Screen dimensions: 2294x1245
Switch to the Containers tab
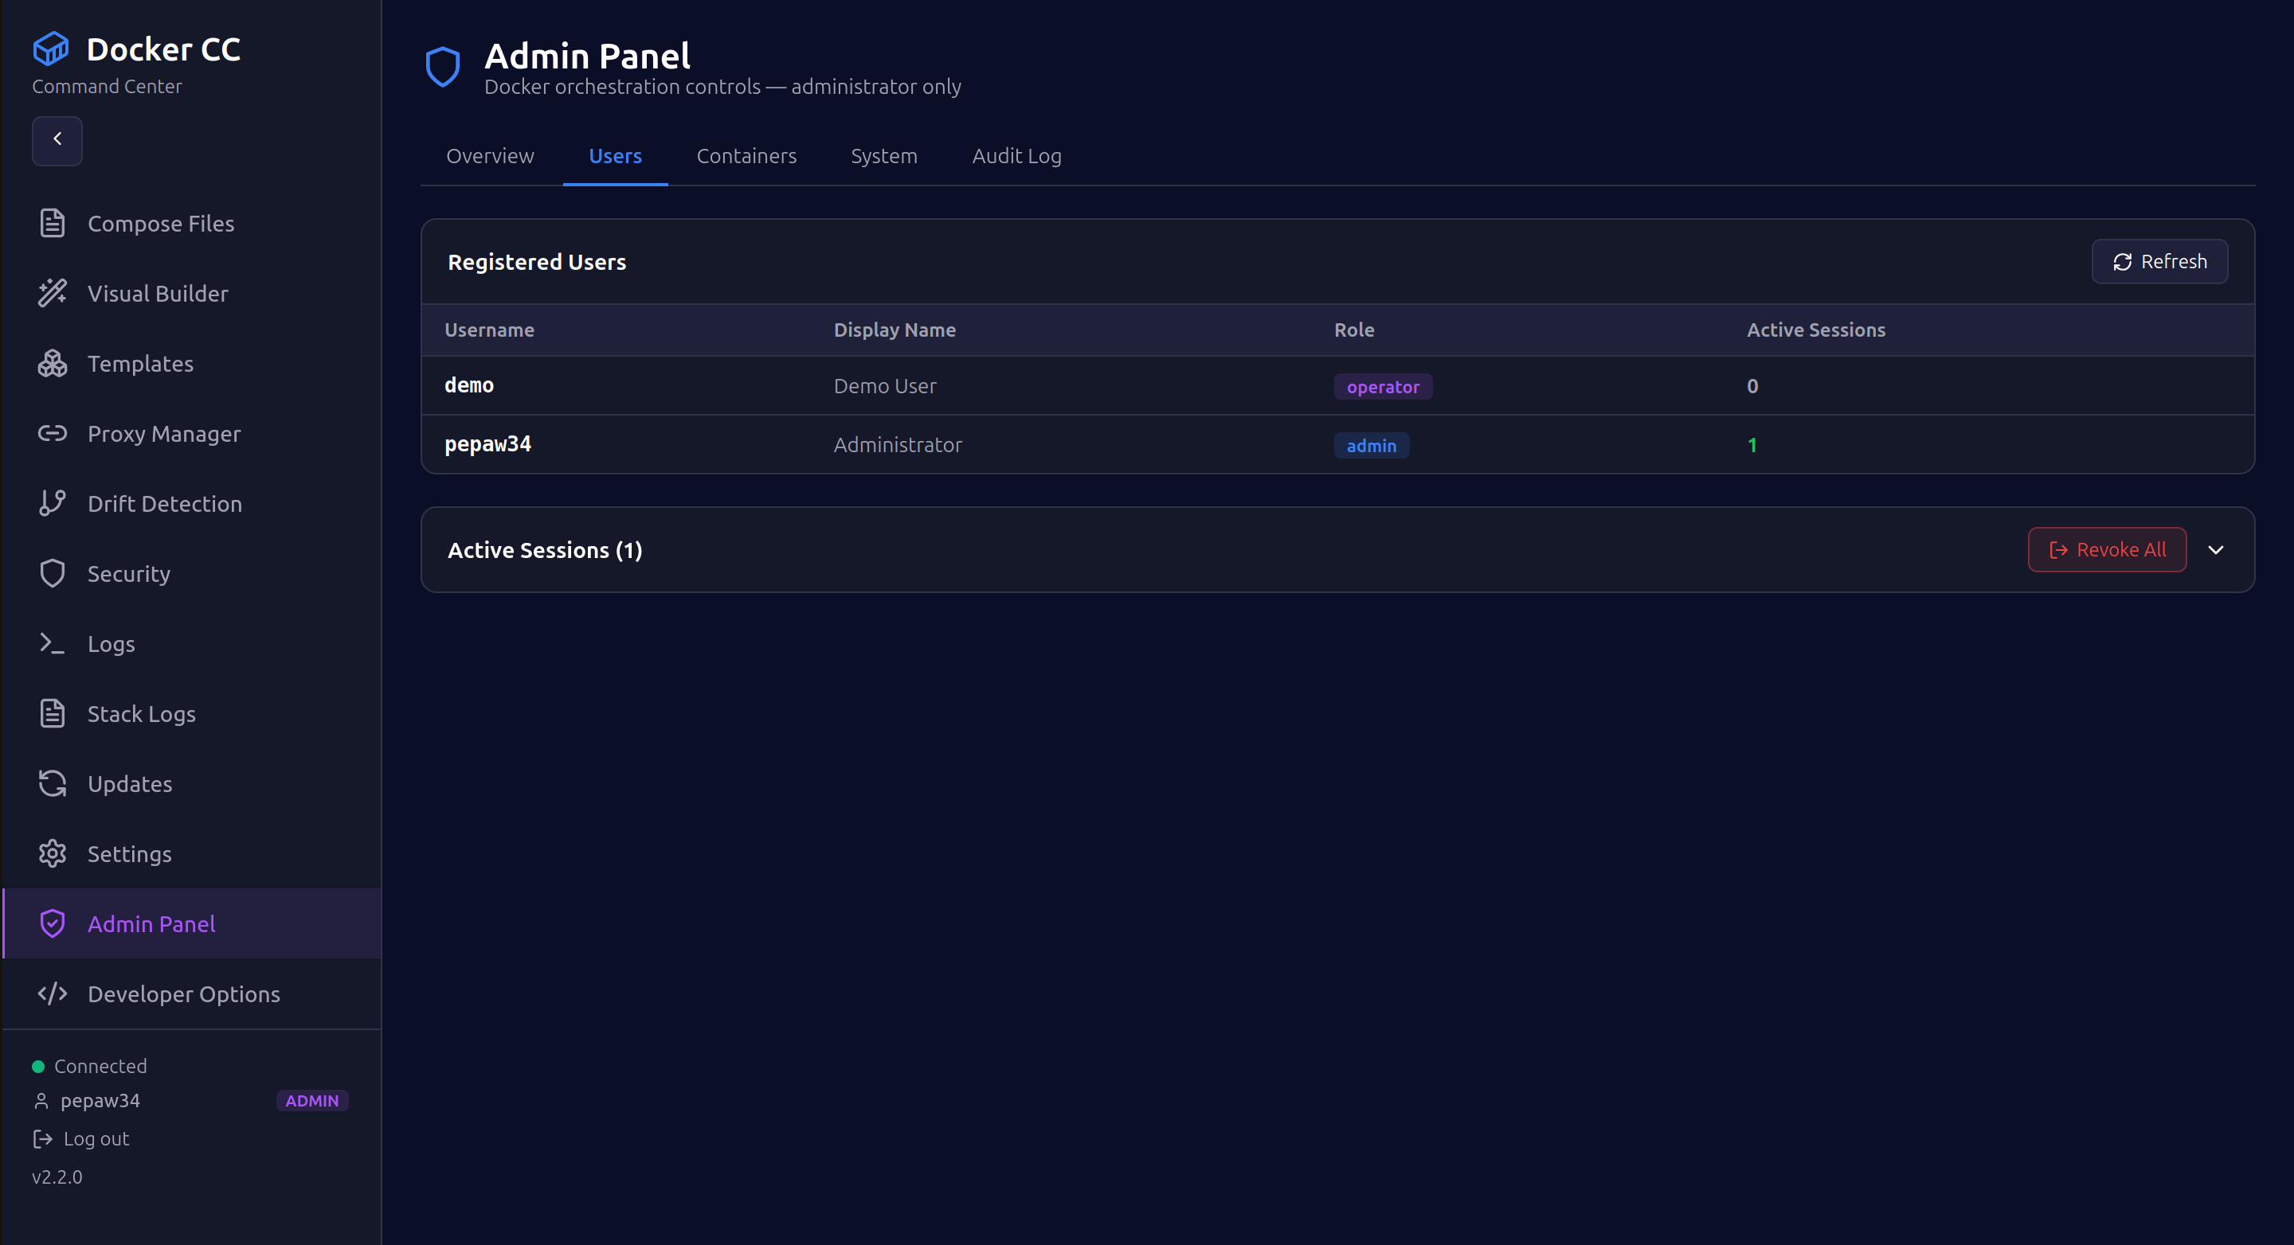[746, 156]
